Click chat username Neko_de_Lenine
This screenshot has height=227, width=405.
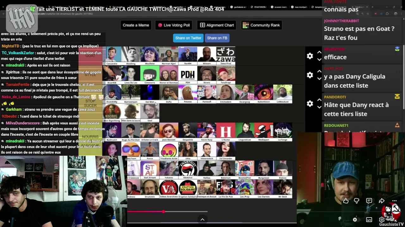point(16,97)
